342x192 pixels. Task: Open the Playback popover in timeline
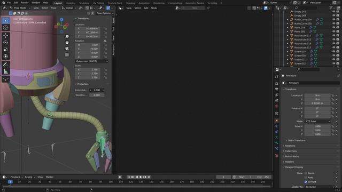pos(17,177)
